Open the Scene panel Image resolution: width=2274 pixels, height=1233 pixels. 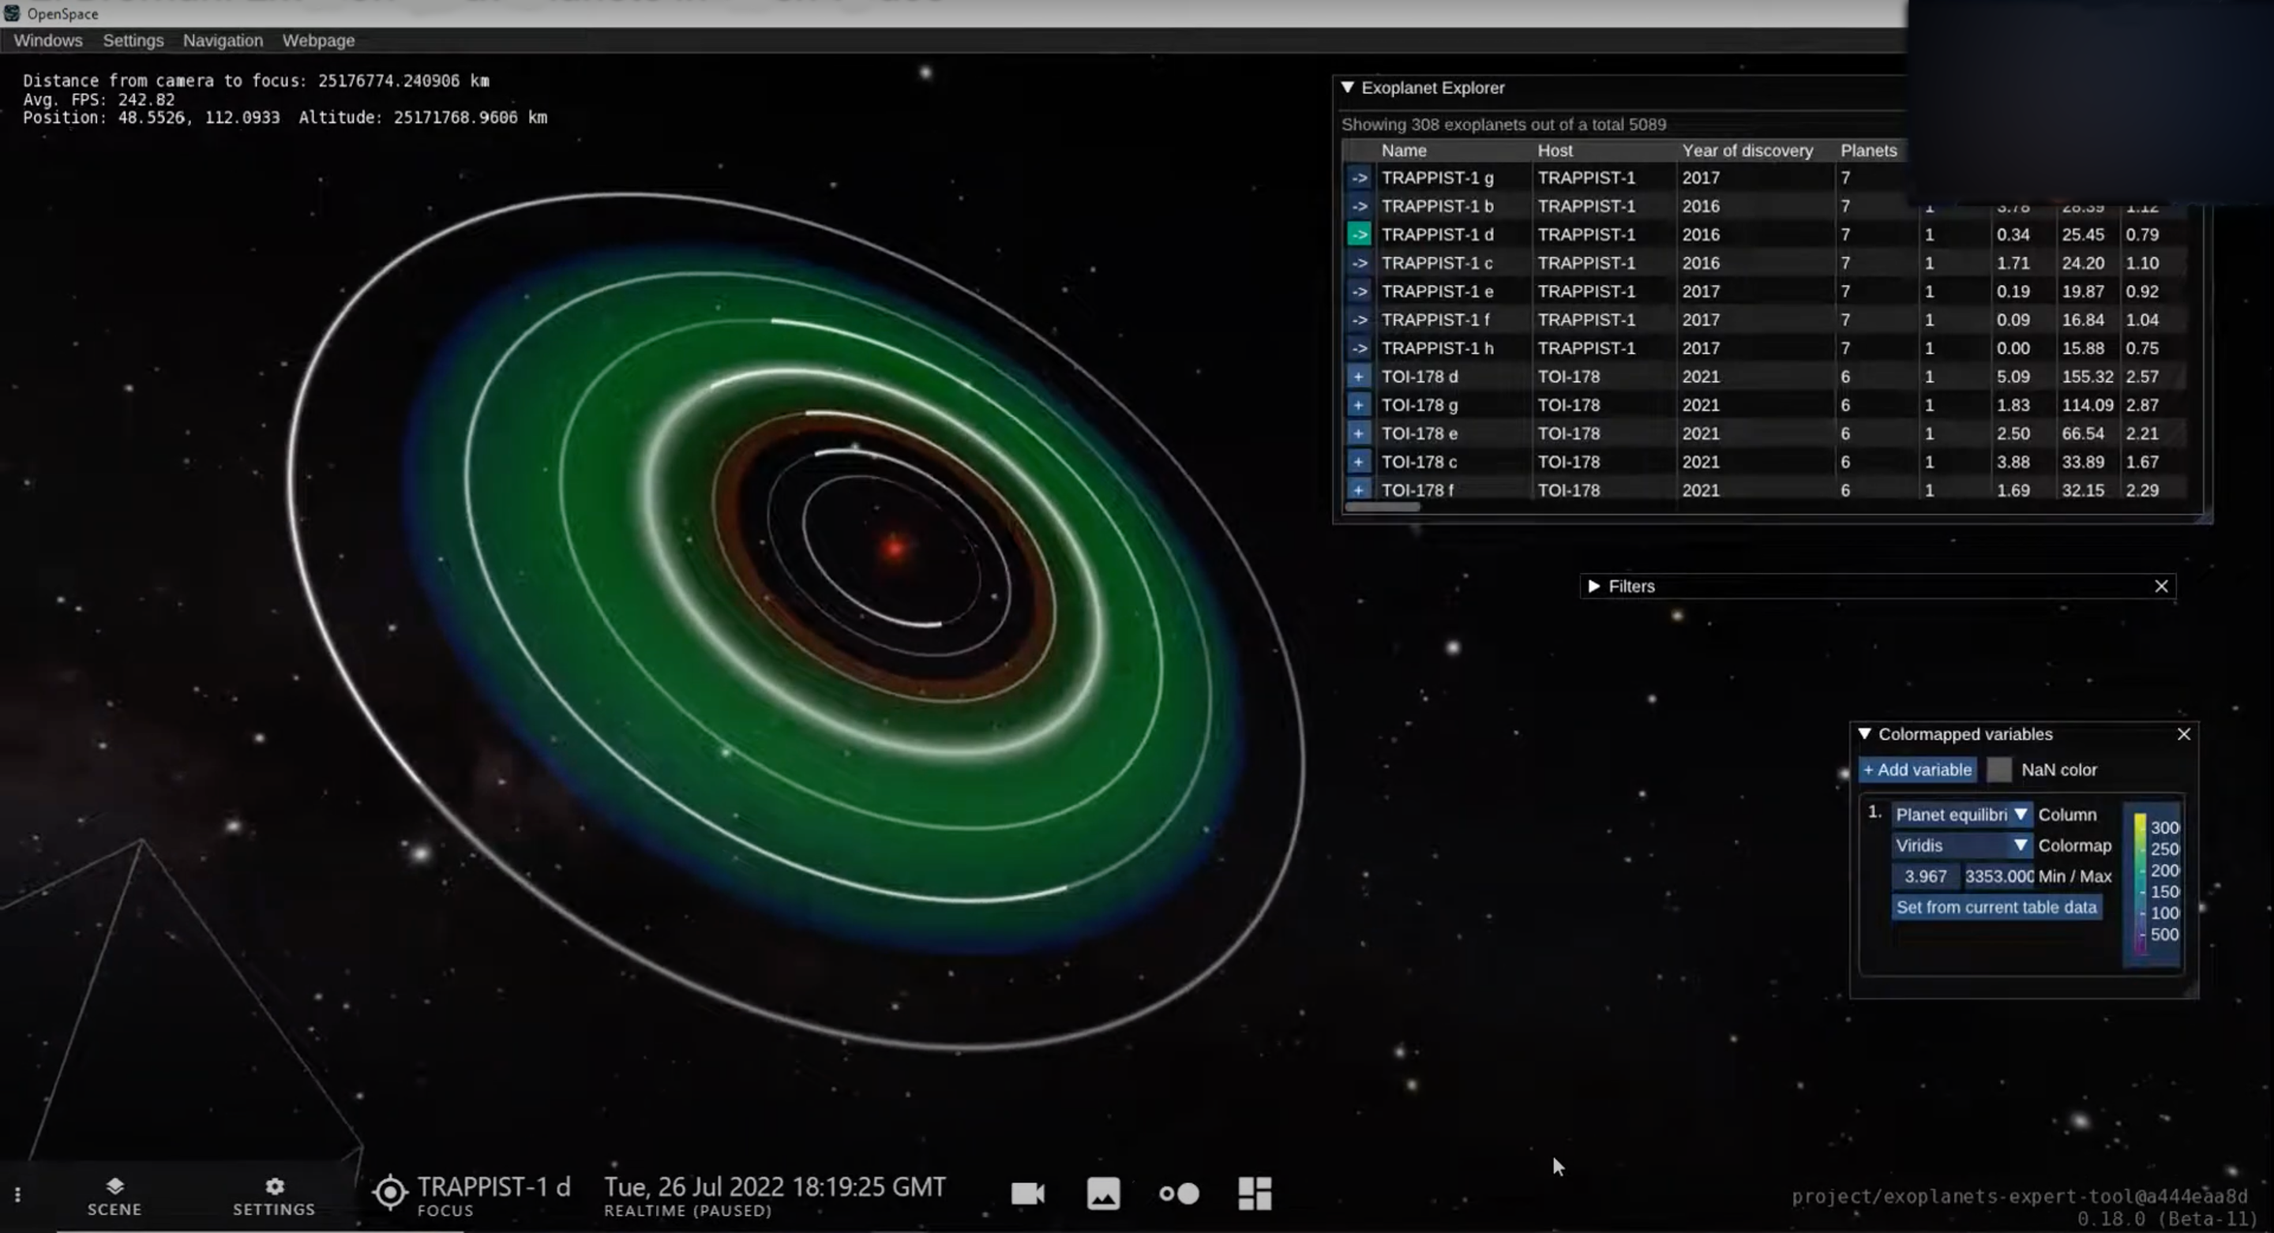pos(114,1196)
